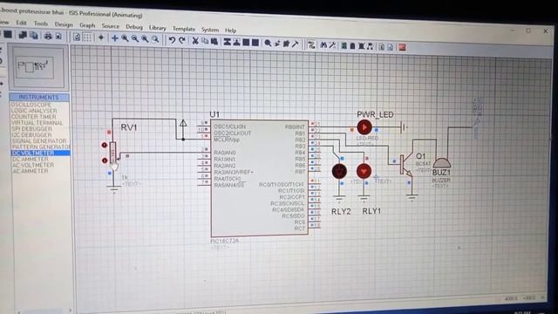Select the PWR_LED component
The height and width of the screenshot is (314, 558).
tap(364, 127)
